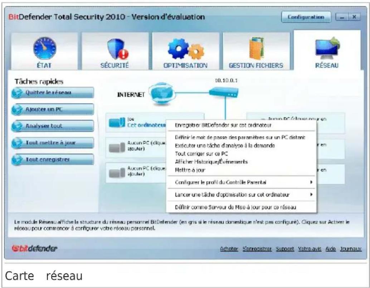Open the Acheter link
Viewport: 370px width, 288px height.
(229, 249)
